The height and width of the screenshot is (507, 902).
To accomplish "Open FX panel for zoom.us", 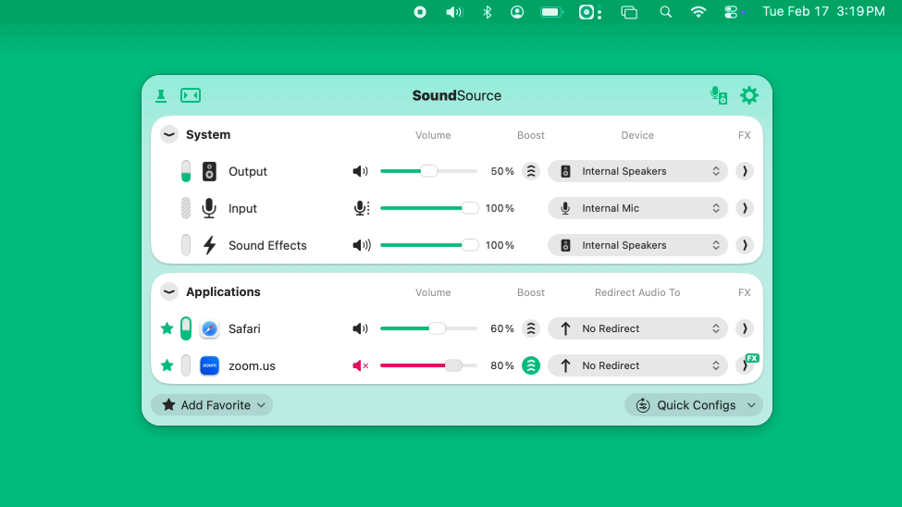I will click(x=745, y=365).
